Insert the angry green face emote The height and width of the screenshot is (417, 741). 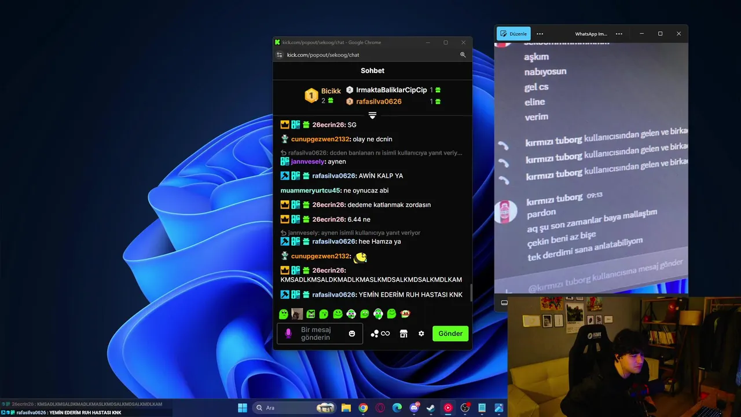(311, 314)
